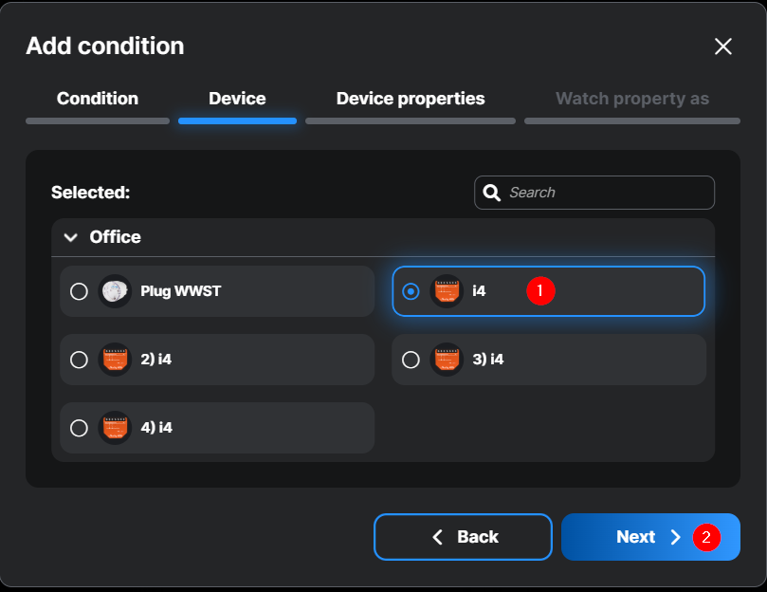Open the Device properties step tab
This screenshot has height=592, width=767.
(x=411, y=99)
